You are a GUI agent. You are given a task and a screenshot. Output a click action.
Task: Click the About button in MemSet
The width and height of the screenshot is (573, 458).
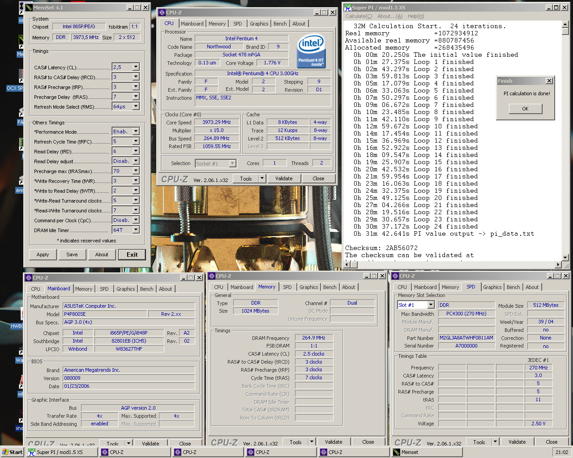point(102,254)
